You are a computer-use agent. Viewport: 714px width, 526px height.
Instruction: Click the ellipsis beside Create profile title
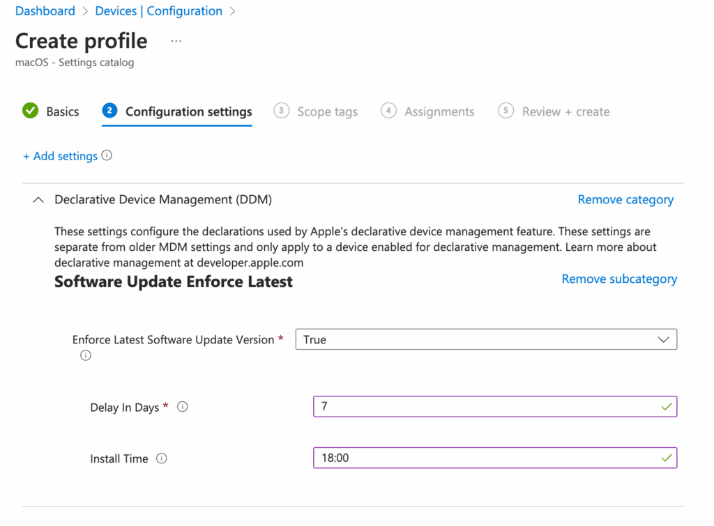point(176,40)
